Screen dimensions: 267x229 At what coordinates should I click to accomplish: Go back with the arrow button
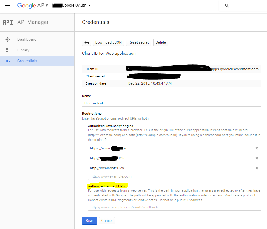[86, 42]
